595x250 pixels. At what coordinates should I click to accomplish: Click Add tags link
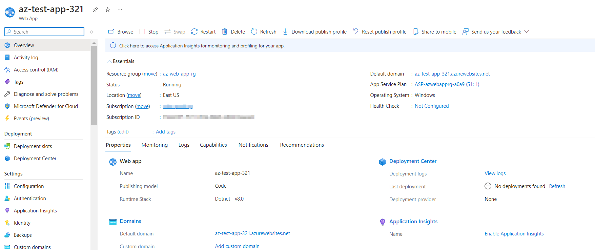[166, 132]
